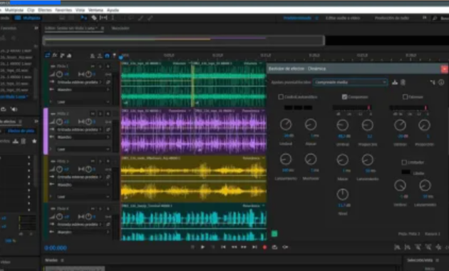The image size is (449, 271).
Task: Select the Slip tool in the toolbar
Action: click(103, 18)
